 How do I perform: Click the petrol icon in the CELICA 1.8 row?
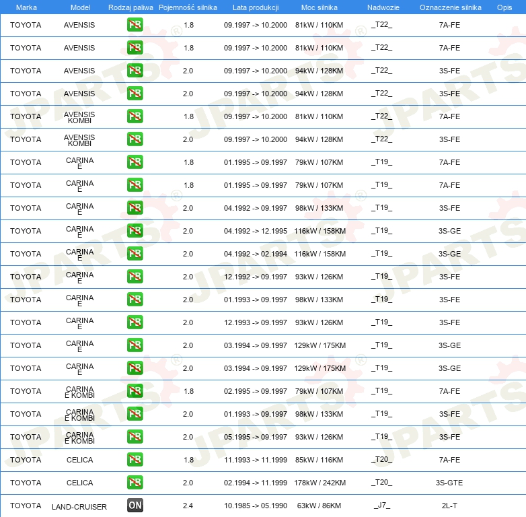click(135, 459)
